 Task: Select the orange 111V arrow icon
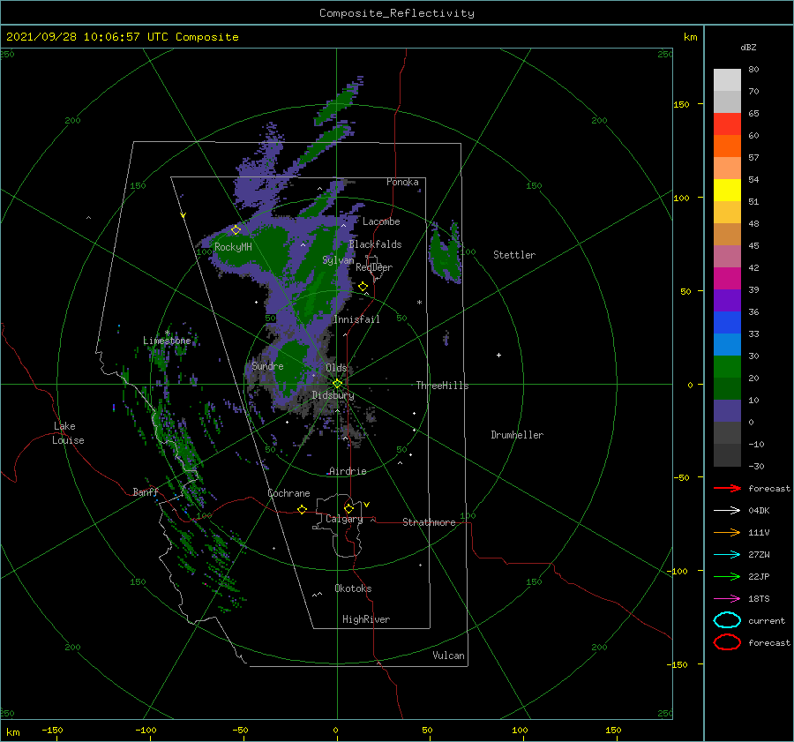click(727, 532)
